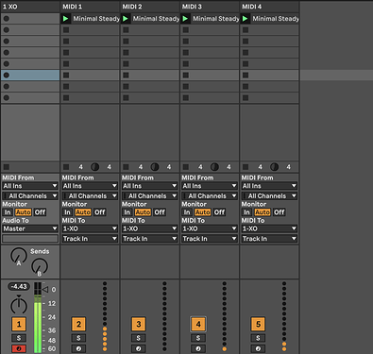
Task: Toggle track activator 4 on MIDI 3
Action: 198,324
